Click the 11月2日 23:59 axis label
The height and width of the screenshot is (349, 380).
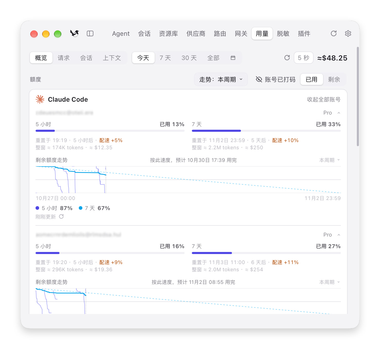point(323,198)
